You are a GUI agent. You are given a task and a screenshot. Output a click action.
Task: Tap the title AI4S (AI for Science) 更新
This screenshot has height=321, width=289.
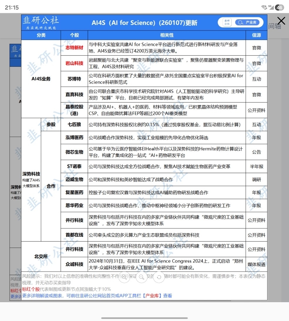pyautogui.click(x=144, y=23)
